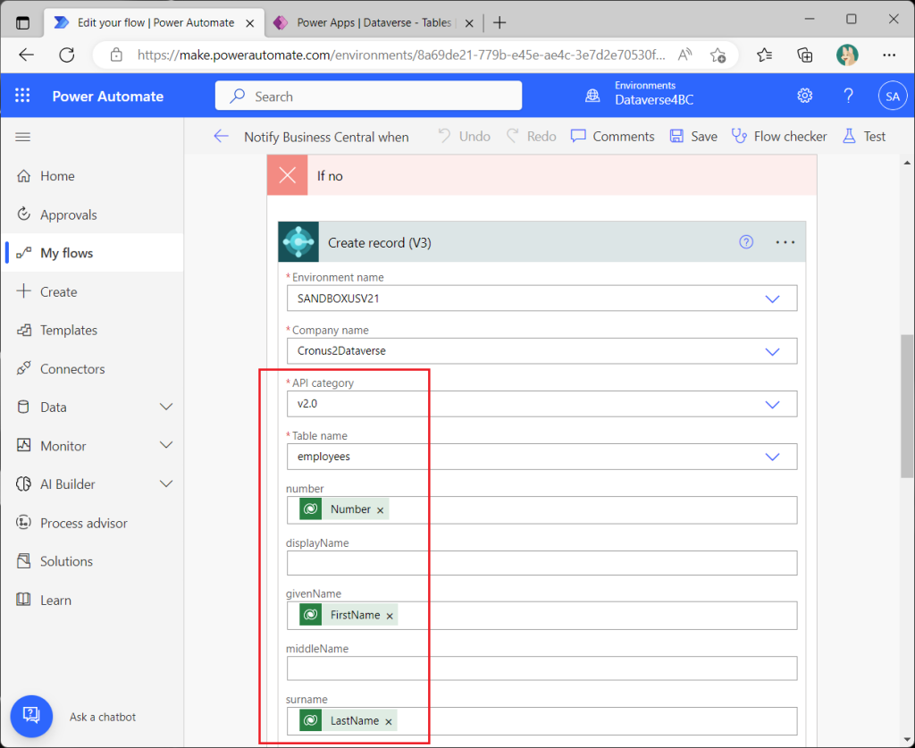Open the SA account avatar

[x=893, y=97]
